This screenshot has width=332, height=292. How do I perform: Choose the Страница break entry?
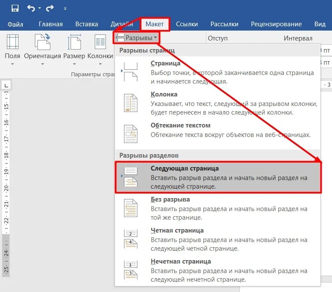(x=217, y=72)
